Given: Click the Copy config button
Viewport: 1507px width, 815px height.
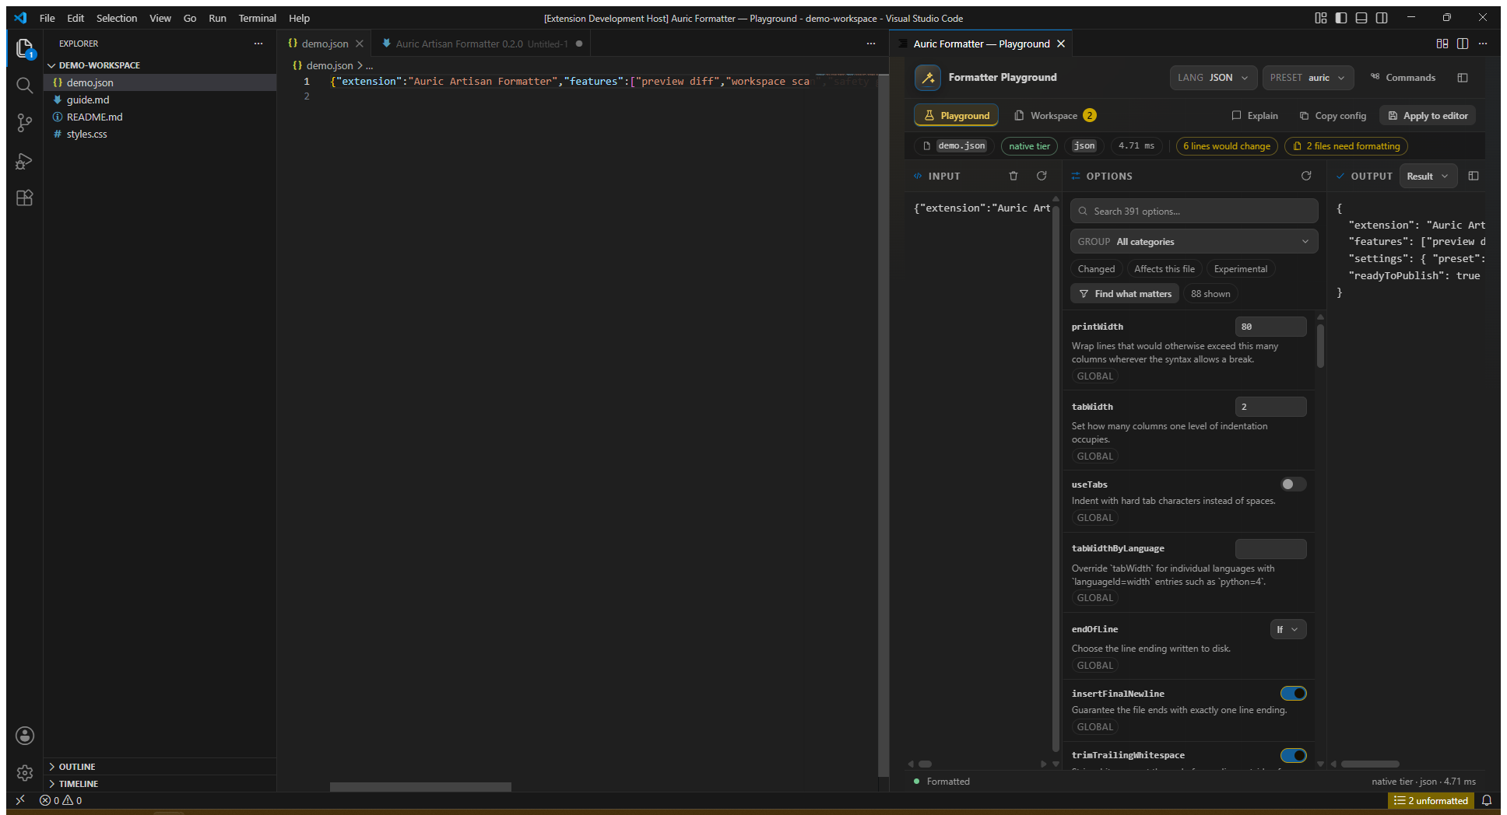Looking at the screenshot, I should point(1333,116).
